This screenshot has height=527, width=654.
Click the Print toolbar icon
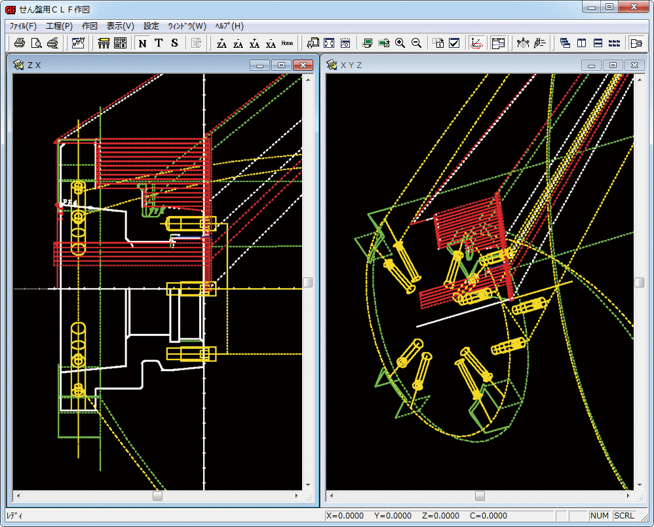tap(20, 43)
